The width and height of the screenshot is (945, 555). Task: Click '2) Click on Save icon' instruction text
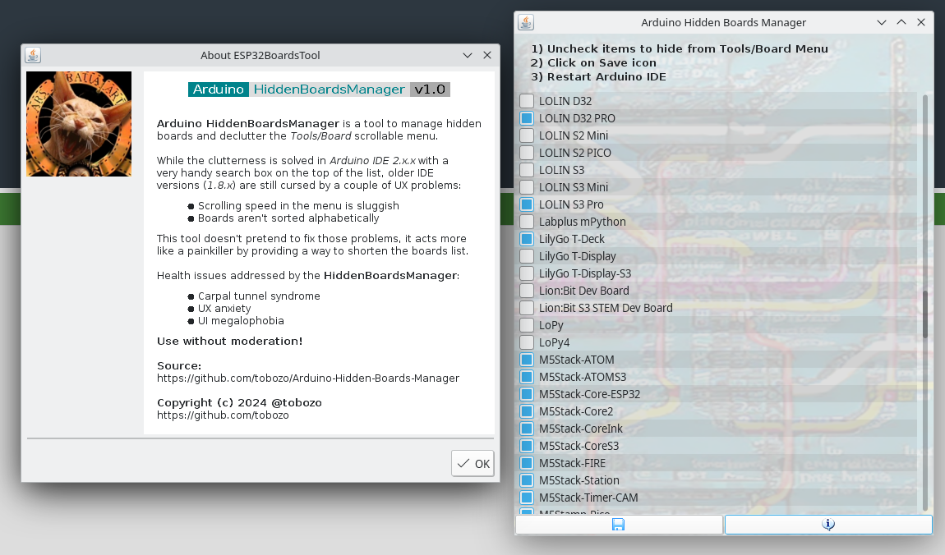point(593,62)
